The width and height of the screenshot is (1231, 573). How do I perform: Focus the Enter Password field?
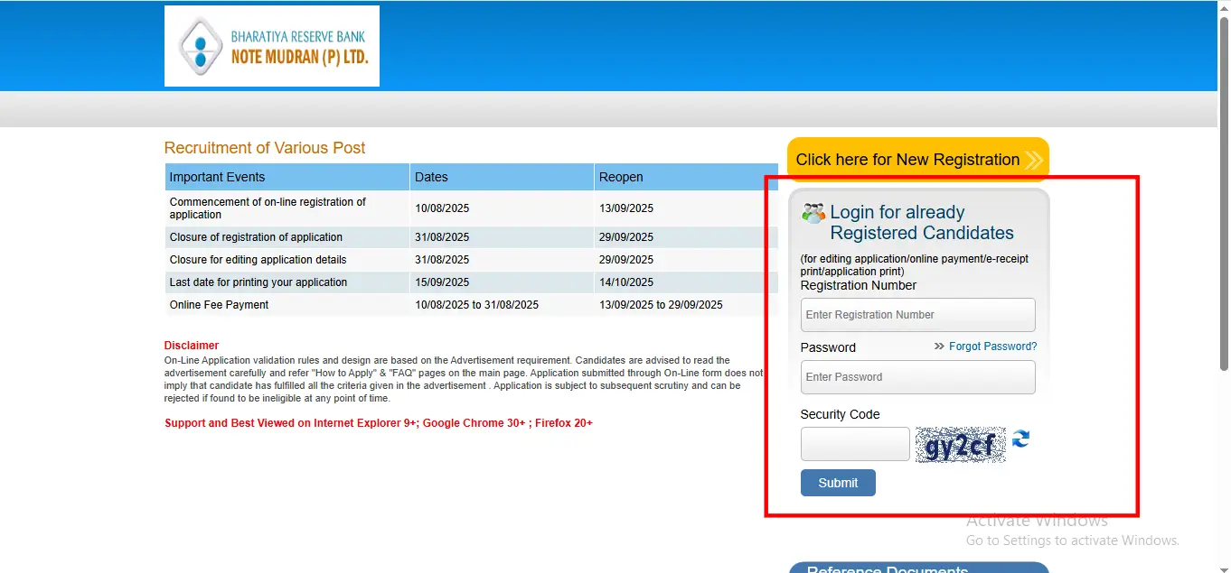917,377
